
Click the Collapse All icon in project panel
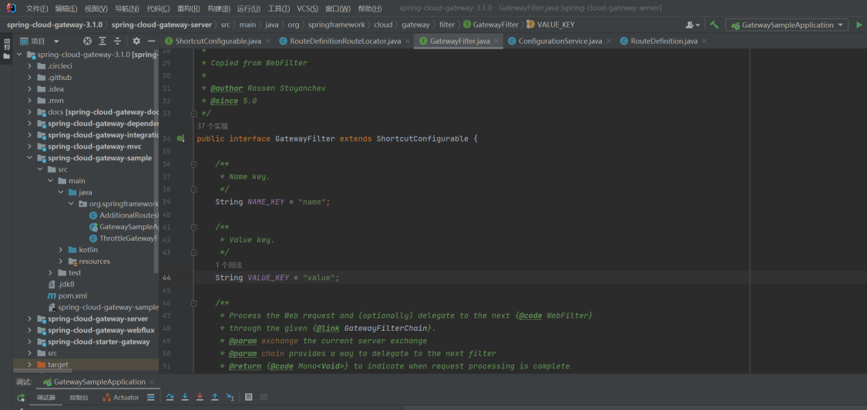pyautogui.click(x=117, y=42)
